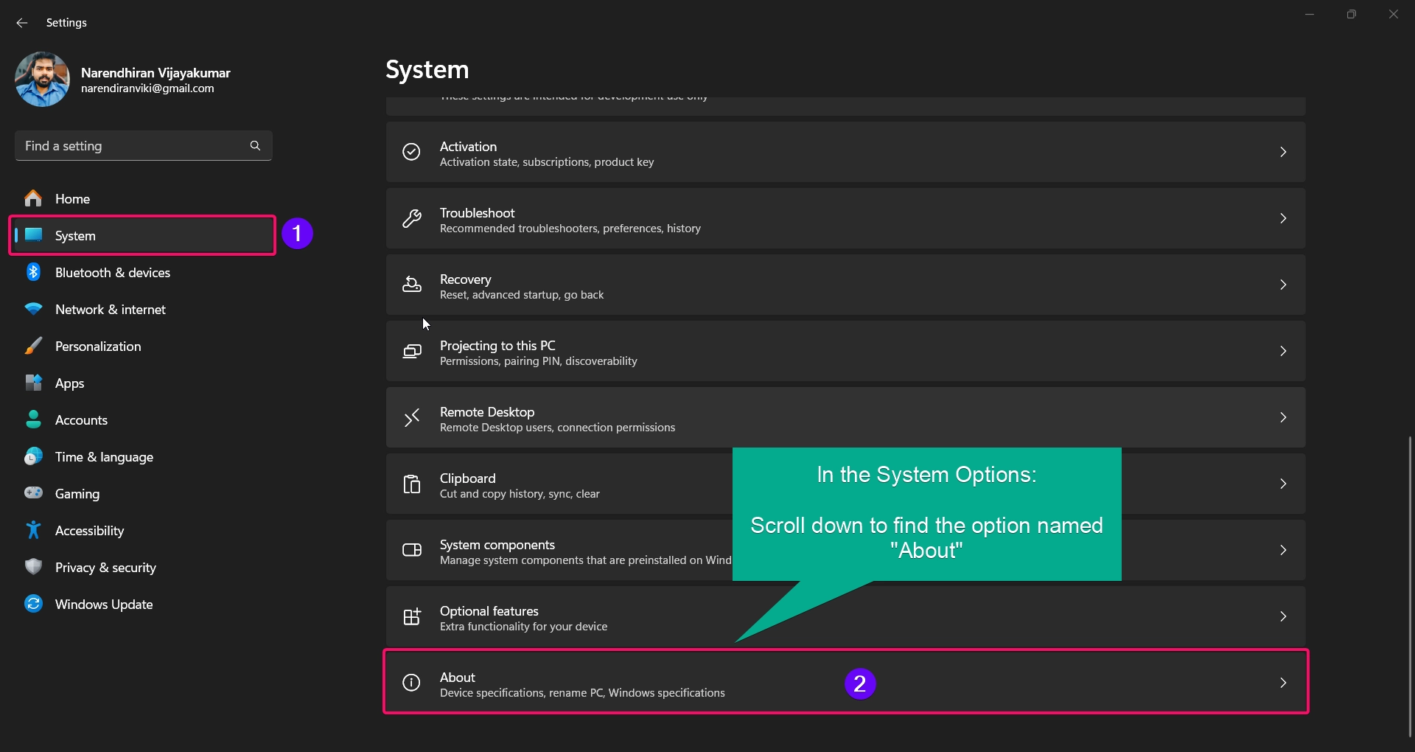Click 'Cut and copy history, sync, clear' text
This screenshot has height=752, width=1415.
tap(520, 494)
